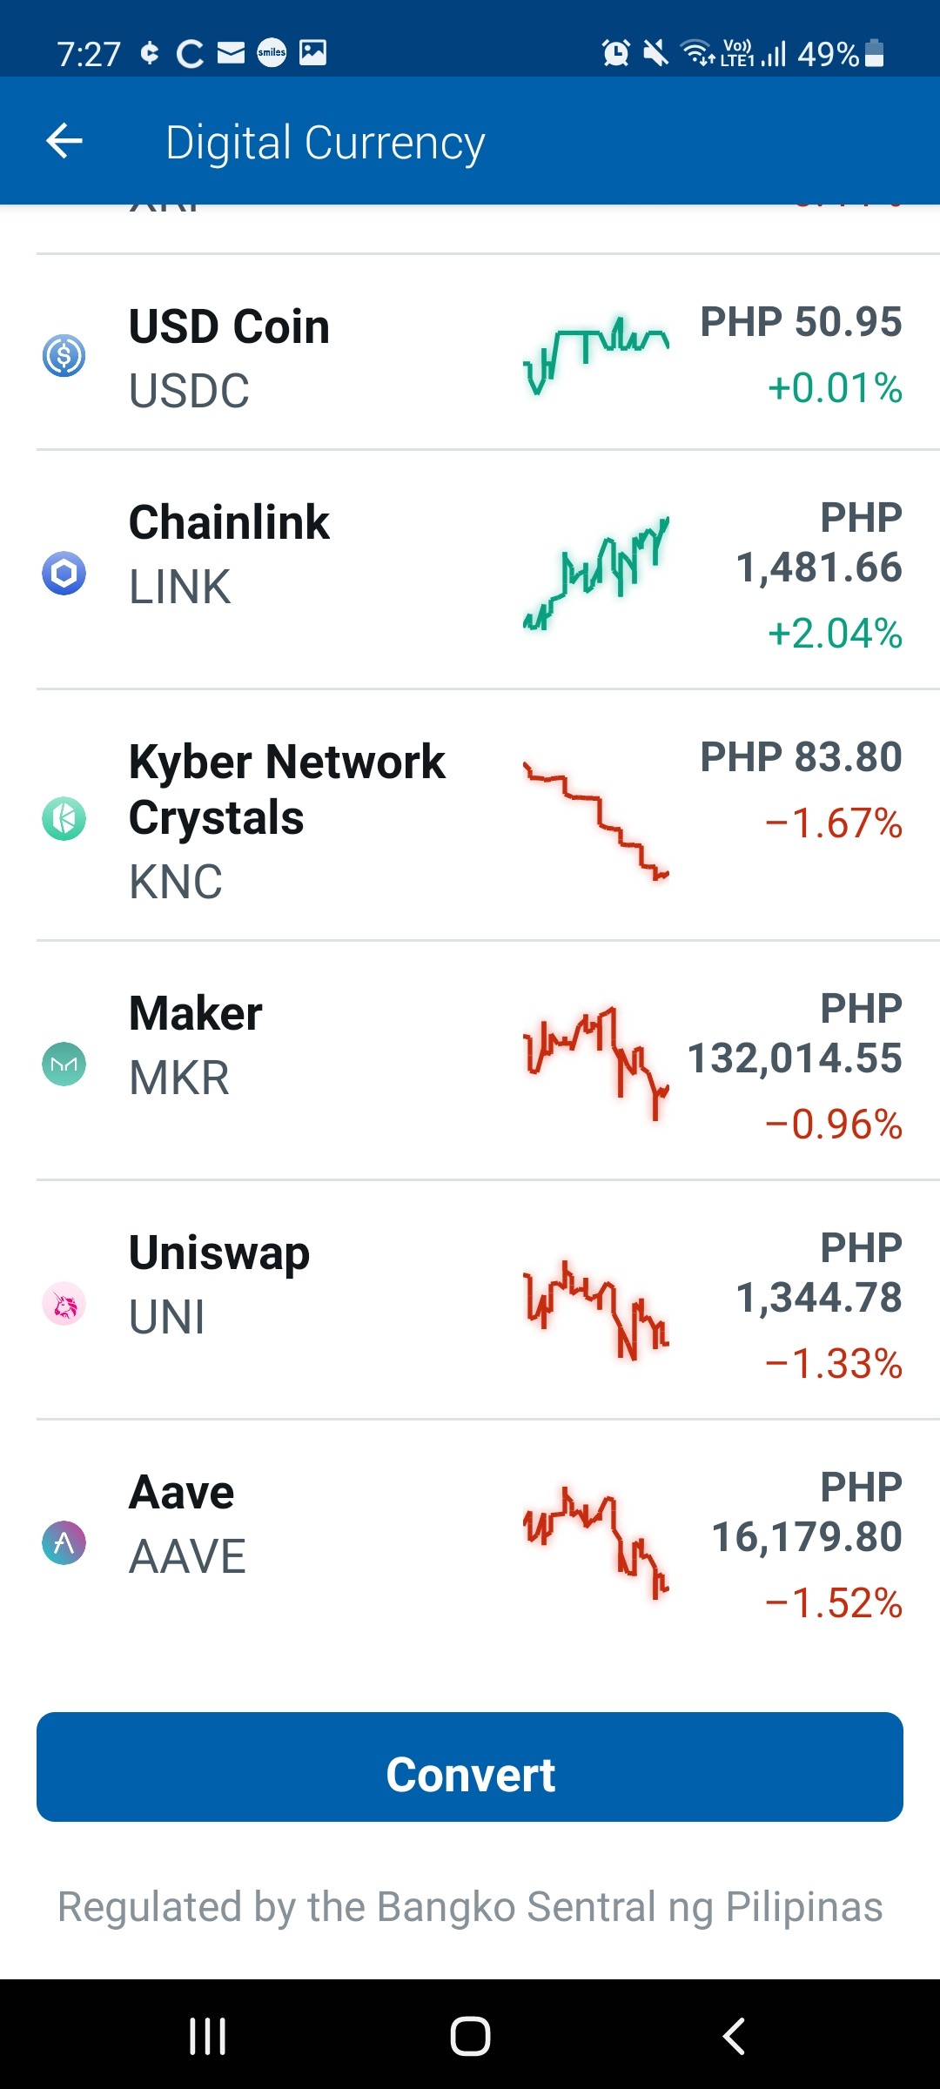Select the Uniswap UNI list row
Screen dimensions: 940x2089
pyautogui.click(x=470, y=1300)
